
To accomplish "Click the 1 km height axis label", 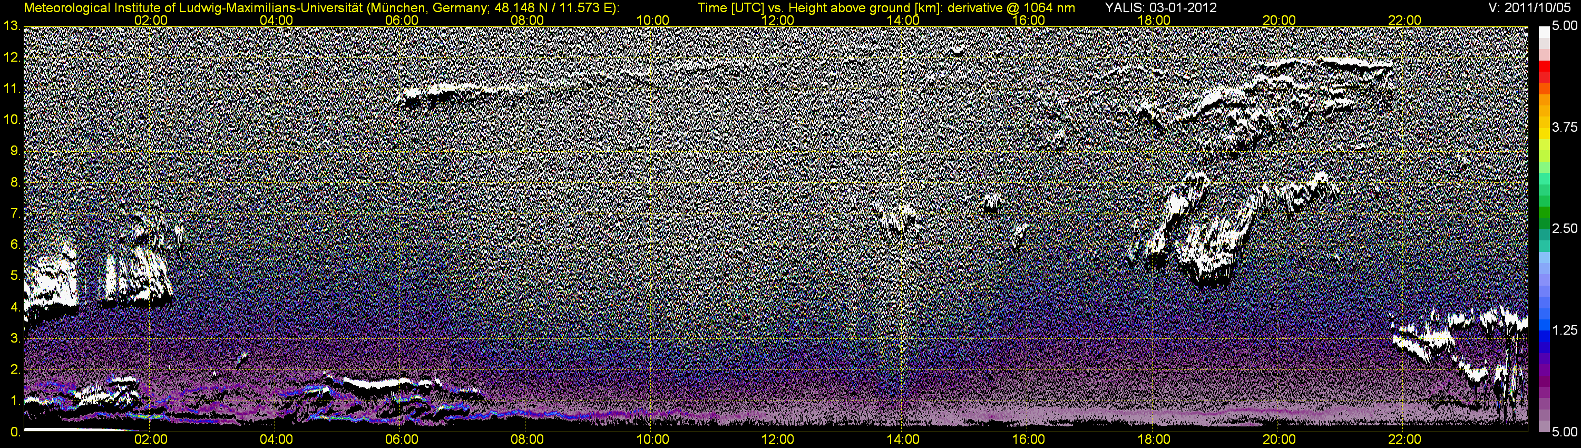I will (x=15, y=401).
